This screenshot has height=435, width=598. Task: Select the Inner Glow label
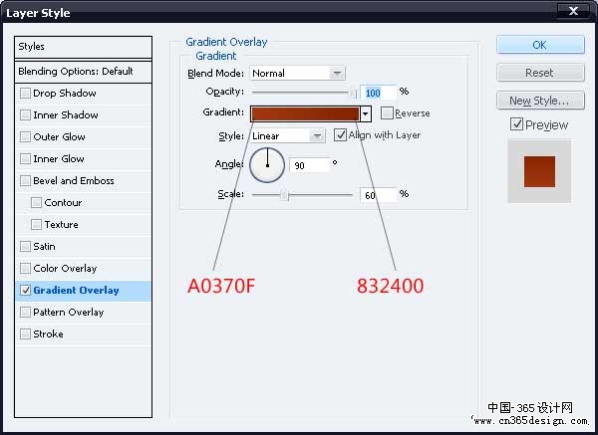59,159
